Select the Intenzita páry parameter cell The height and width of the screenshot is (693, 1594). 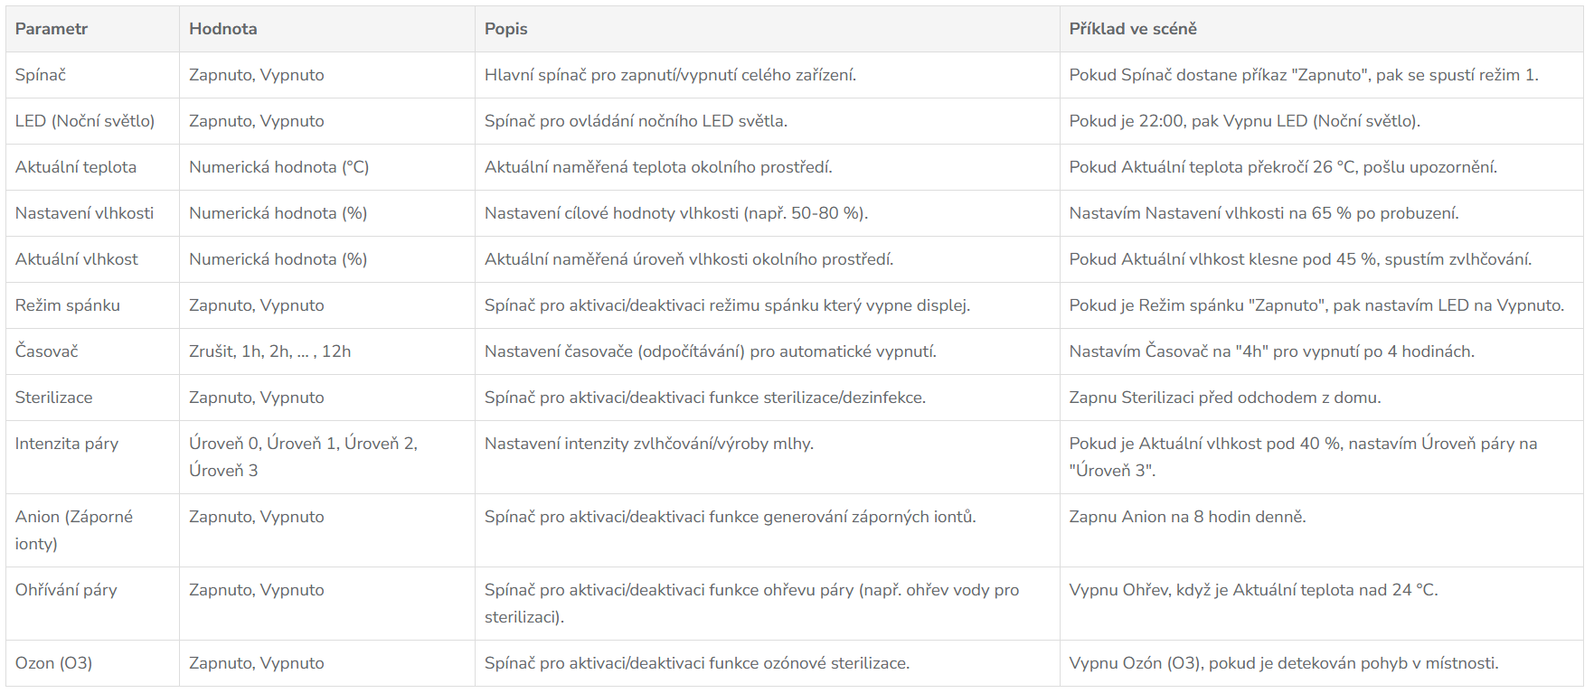(67, 444)
